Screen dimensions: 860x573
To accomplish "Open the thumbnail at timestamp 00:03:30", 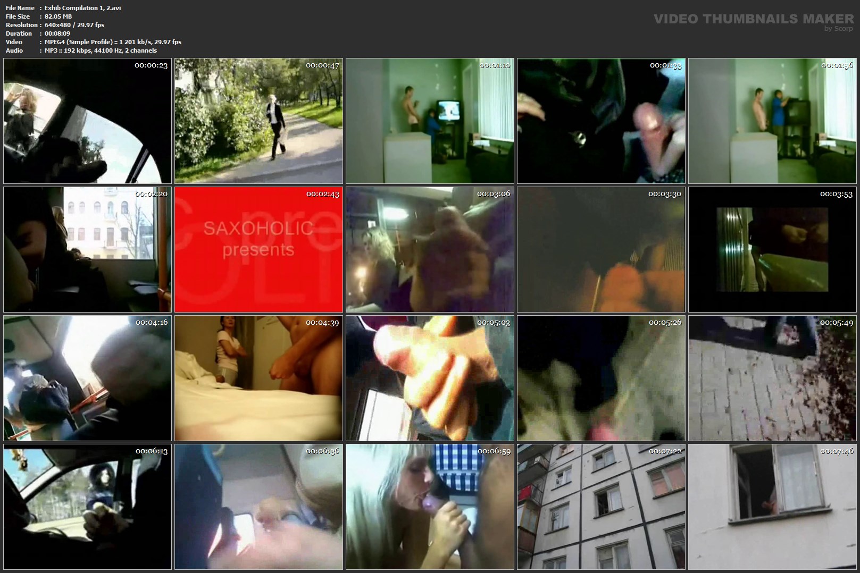I will pyautogui.click(x=601, y=249).
